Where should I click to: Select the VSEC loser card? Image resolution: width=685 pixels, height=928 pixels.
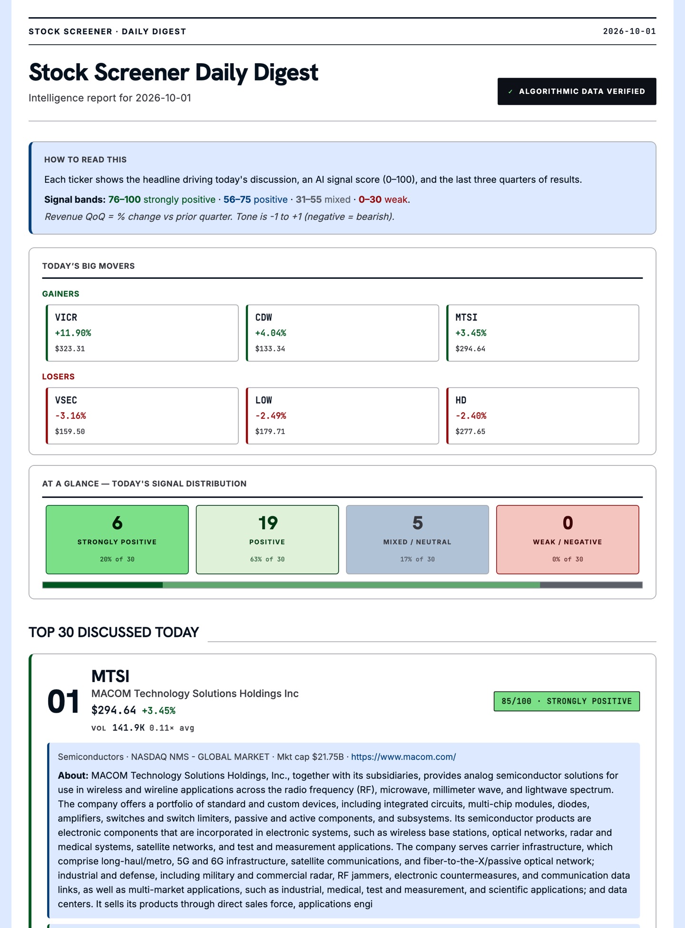point(142,416)
